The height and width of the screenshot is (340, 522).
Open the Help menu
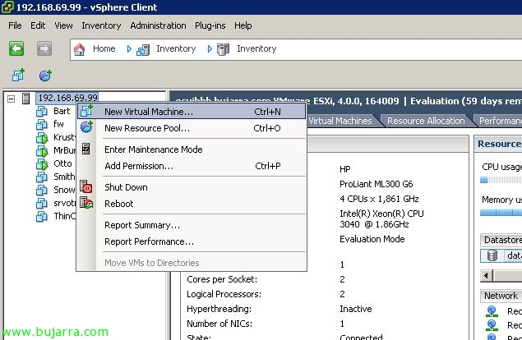tap(243, 25)
